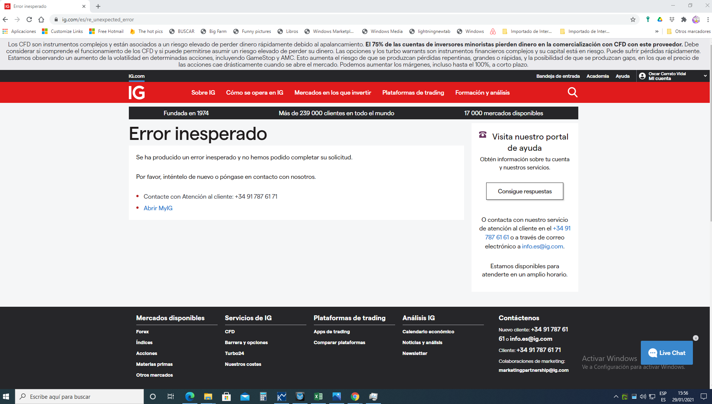The height and width of the screenshot is (404, 712).
Task: Open Microsoft Store from taskbar
Action: [226, 397]
